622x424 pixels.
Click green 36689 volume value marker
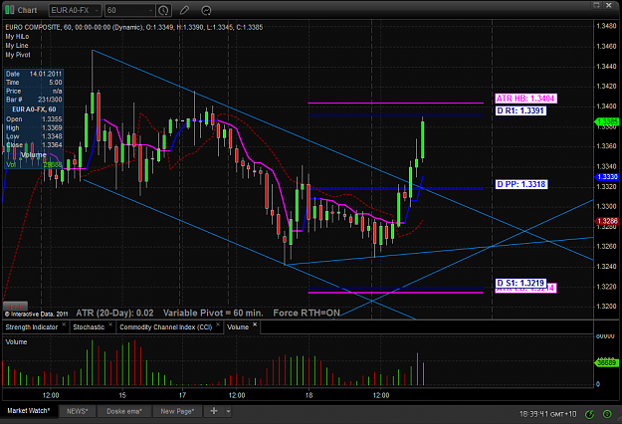[x=607, y=362]
